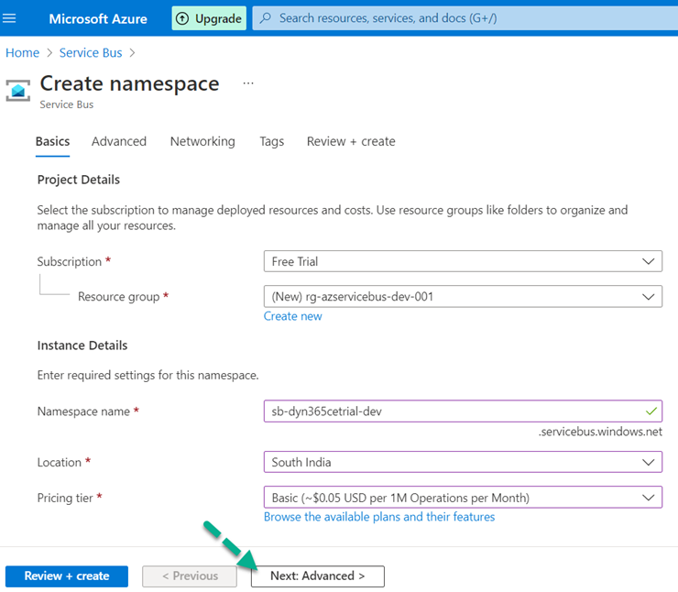Open the Review + create tab
The height and width of the screenshot is (592, 678).
coord(351,141)
